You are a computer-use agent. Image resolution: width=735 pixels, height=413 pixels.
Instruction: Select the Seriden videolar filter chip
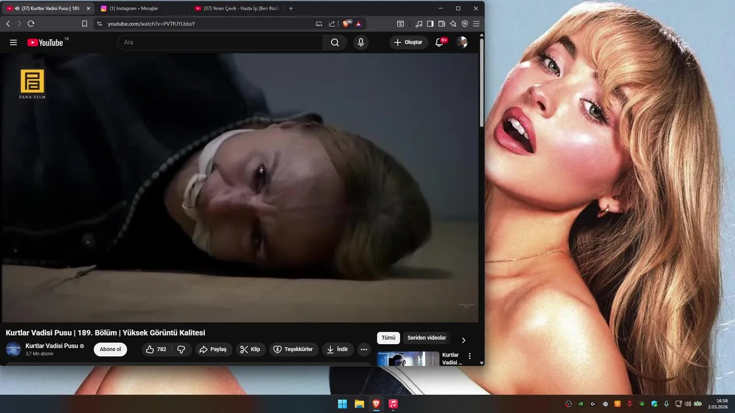(427, 338)
